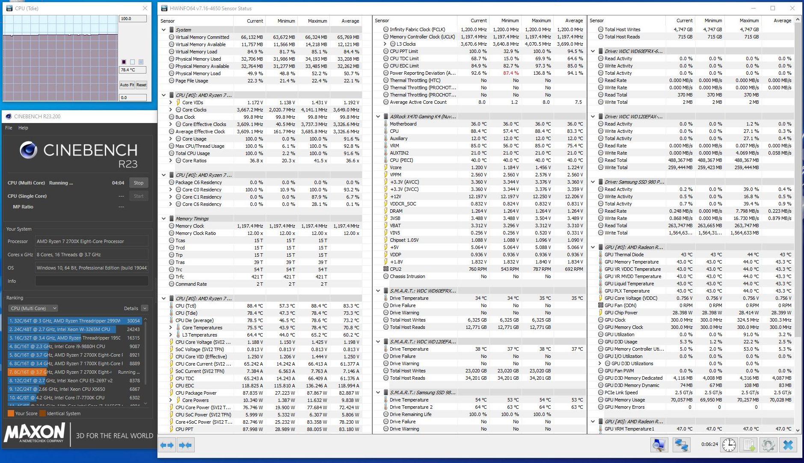804x463 pixels.
Task: Click the blue collapse-columns arrows icon in HWiNFO
Action: tap(185, 445)
